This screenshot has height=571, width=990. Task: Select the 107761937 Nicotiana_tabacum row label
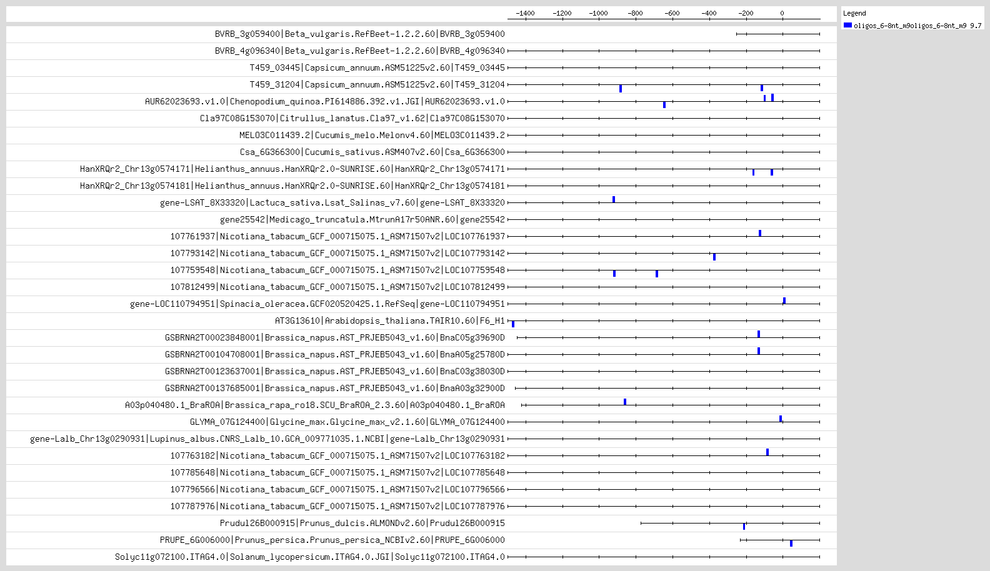[337, 236]
